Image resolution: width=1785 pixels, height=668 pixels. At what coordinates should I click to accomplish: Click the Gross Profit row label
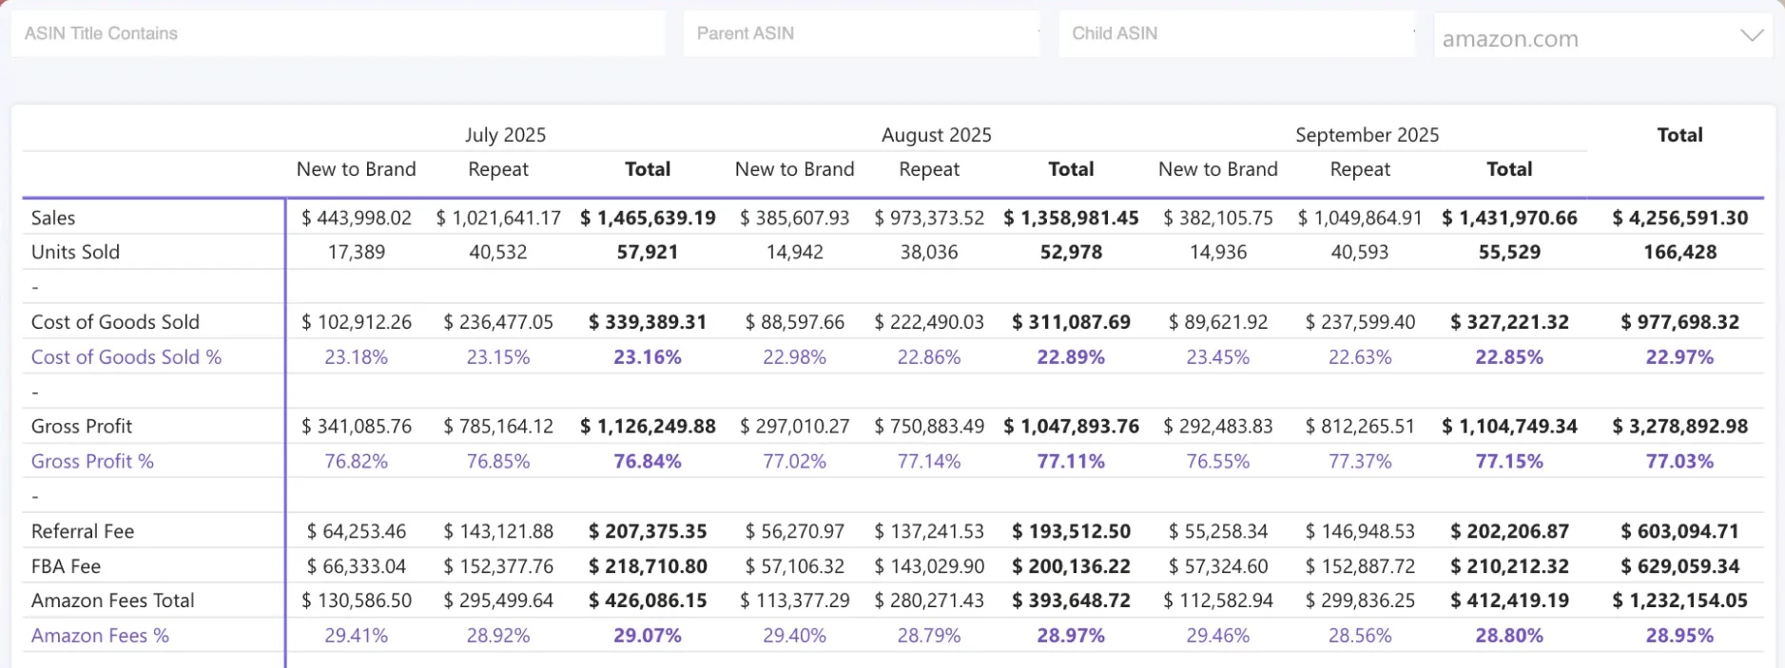click(x=82, y=427)
